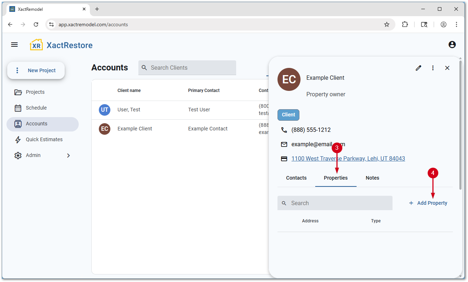Switch to the Properties tab
The image size is (468, 282).
(x=336, y=178)
